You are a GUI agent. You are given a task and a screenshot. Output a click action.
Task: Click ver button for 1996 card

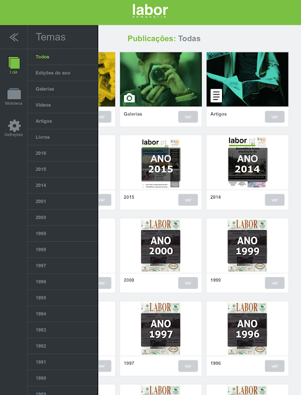click(274, 366)
